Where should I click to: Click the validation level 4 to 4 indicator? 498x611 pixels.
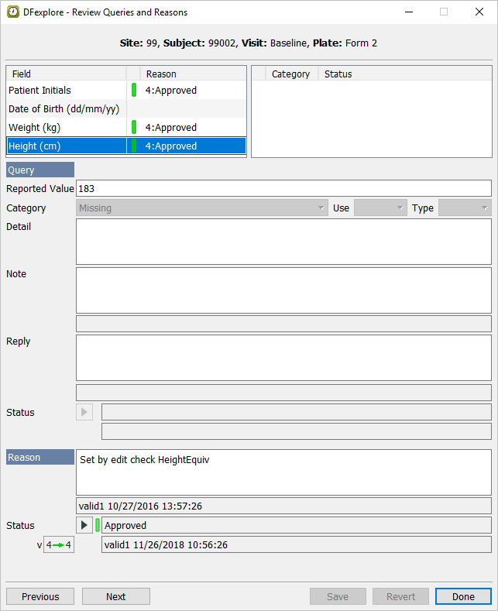pos(58,545)
